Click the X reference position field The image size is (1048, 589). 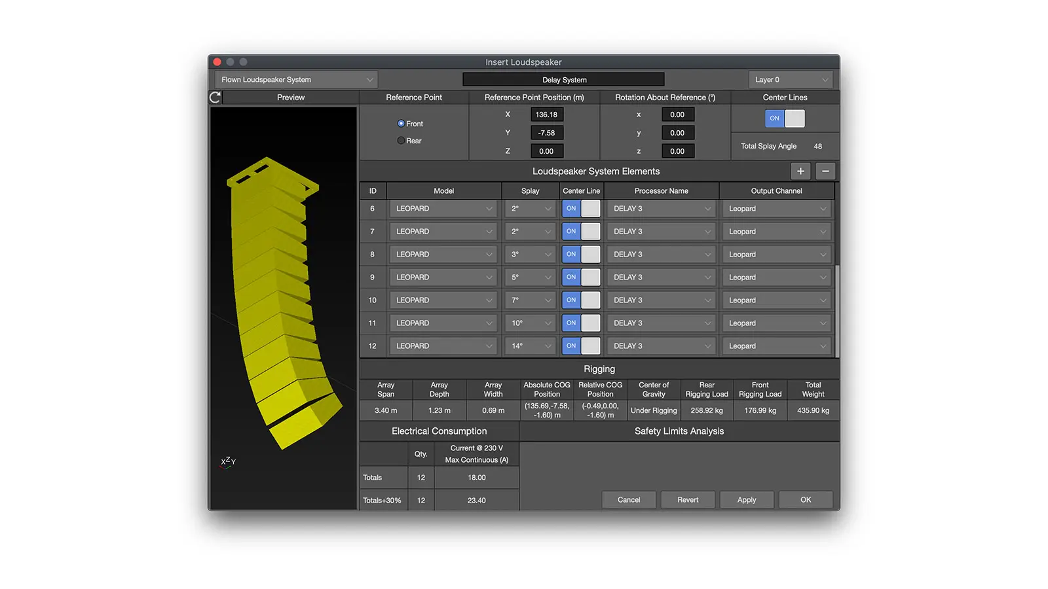click(547, 115)
